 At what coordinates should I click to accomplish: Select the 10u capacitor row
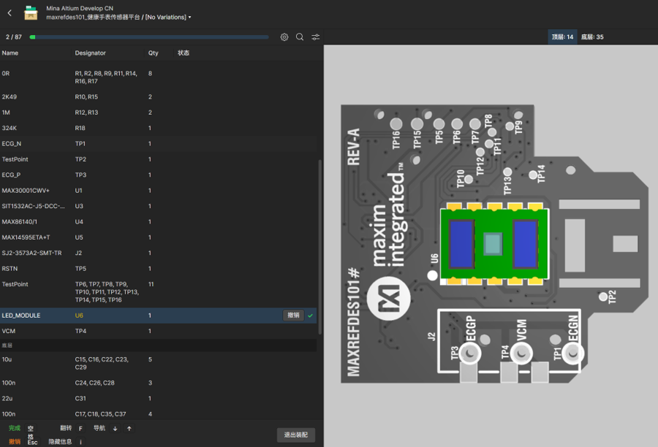coord(158,363)
